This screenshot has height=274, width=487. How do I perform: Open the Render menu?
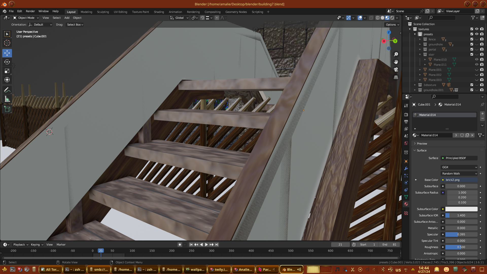point(30,11)
